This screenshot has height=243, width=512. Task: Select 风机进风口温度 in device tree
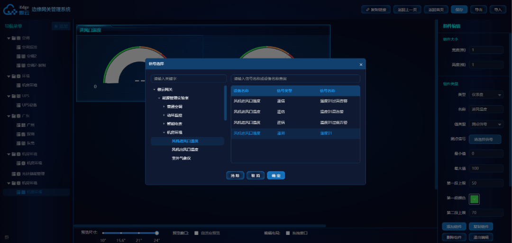click(187, 141)
